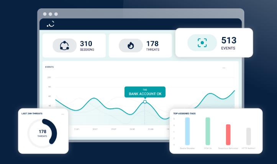
Task: Open the Last 24H Threats options menu
Action: [x=62, y=114]
